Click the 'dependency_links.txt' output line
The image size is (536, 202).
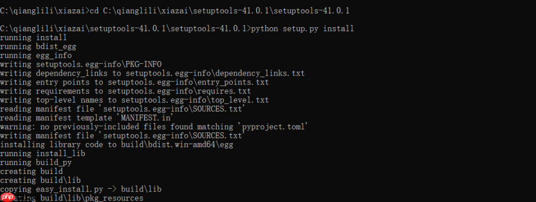[x=152, y=73]
